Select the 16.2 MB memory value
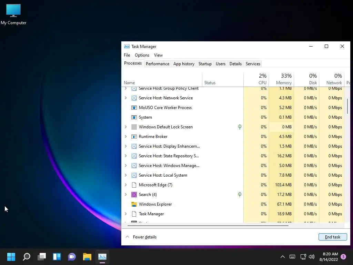The height and width of the screenshot is (265, 353). click(x=284, y=156)
